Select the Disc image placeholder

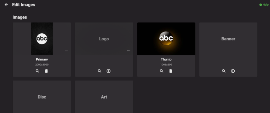[x=42, y=97]
